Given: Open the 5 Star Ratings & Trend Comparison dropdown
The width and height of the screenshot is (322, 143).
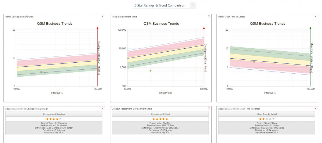Looking at the screenshot, I should click(x=164, y=5).
